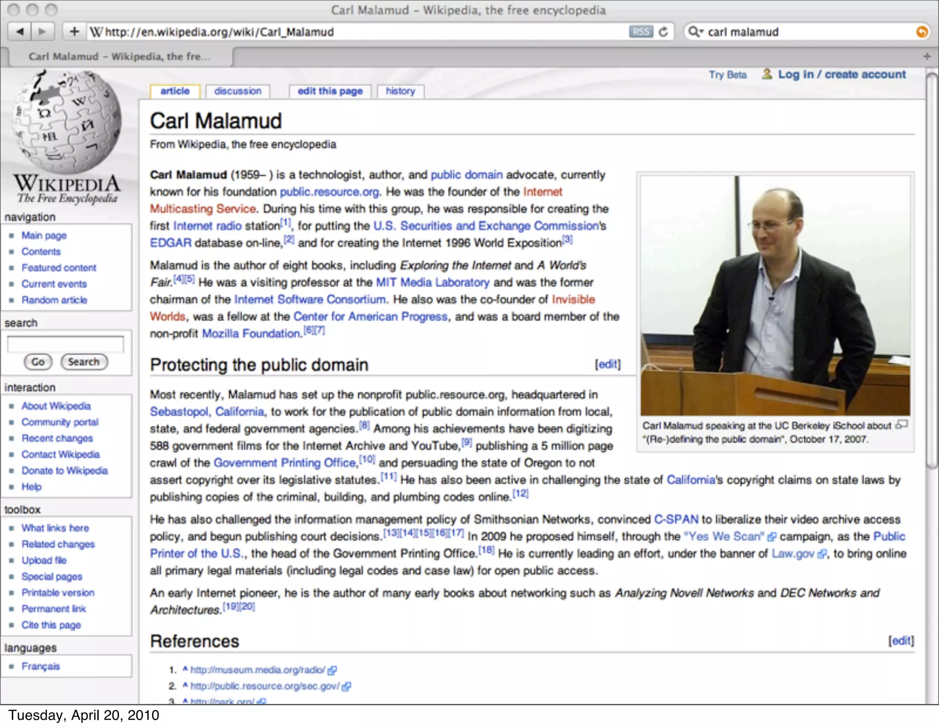The image size is (939, 728).
Task: Click the add bookmark plus button
Action: tap(74, 32)
